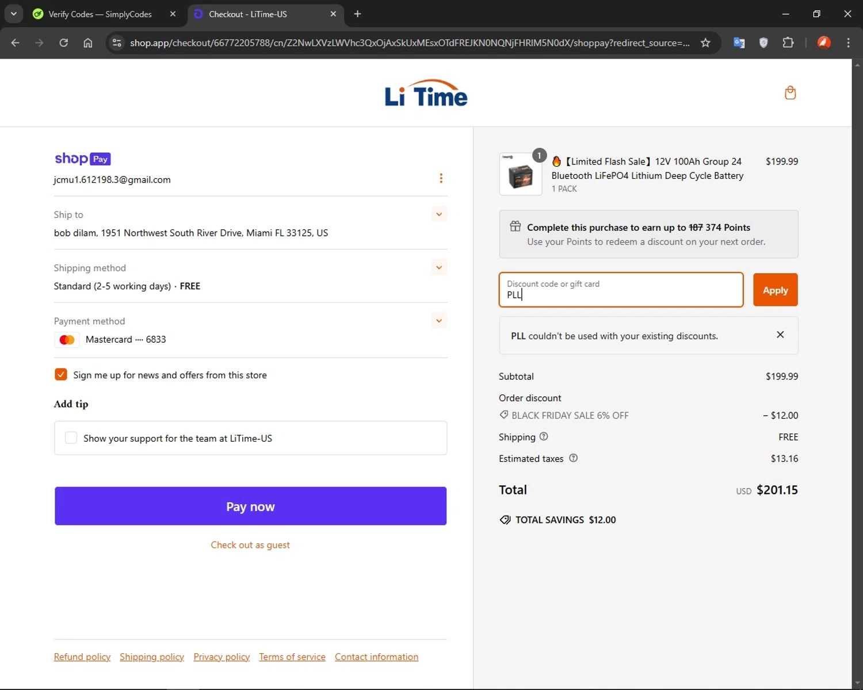
Task: Expand the Shipping method section
Action: pos(439,267)
